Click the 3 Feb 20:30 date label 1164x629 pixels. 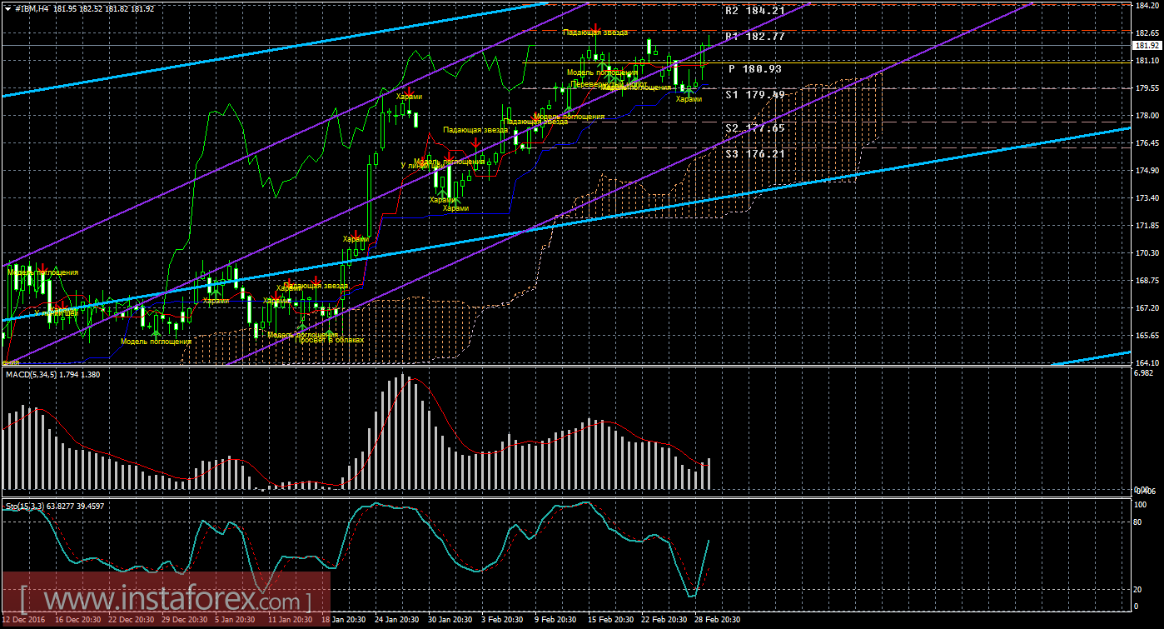tap(503, 621)
